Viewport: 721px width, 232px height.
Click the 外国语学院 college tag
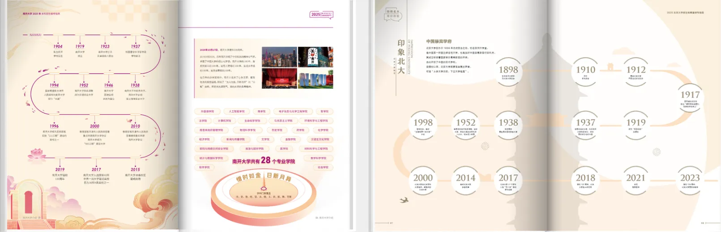[x=207, y=112]
